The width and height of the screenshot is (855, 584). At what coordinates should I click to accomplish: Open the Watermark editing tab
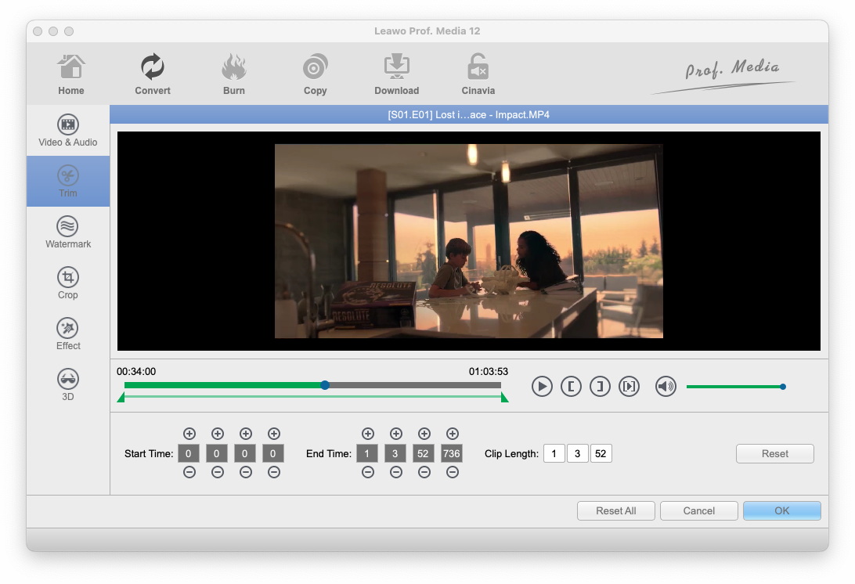pos(68,233)
